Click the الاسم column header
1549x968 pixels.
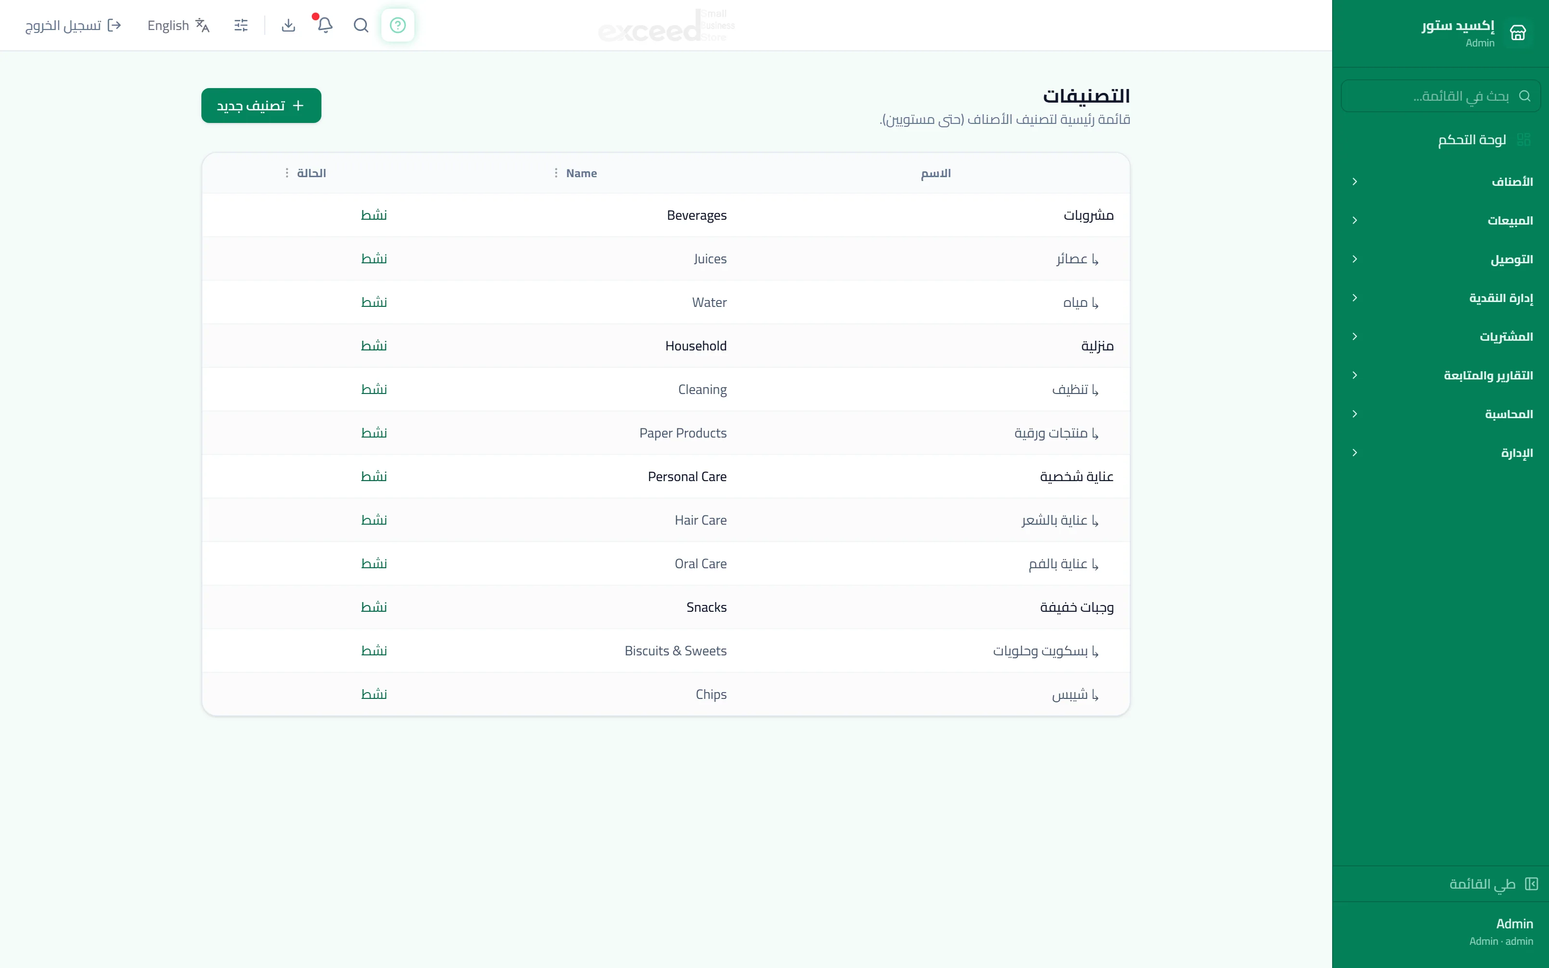(x=935, y=173)
